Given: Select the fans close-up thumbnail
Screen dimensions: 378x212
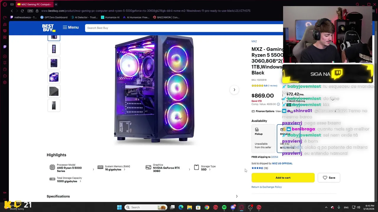Looking at the screenshot, I should [x=54, y=77].
